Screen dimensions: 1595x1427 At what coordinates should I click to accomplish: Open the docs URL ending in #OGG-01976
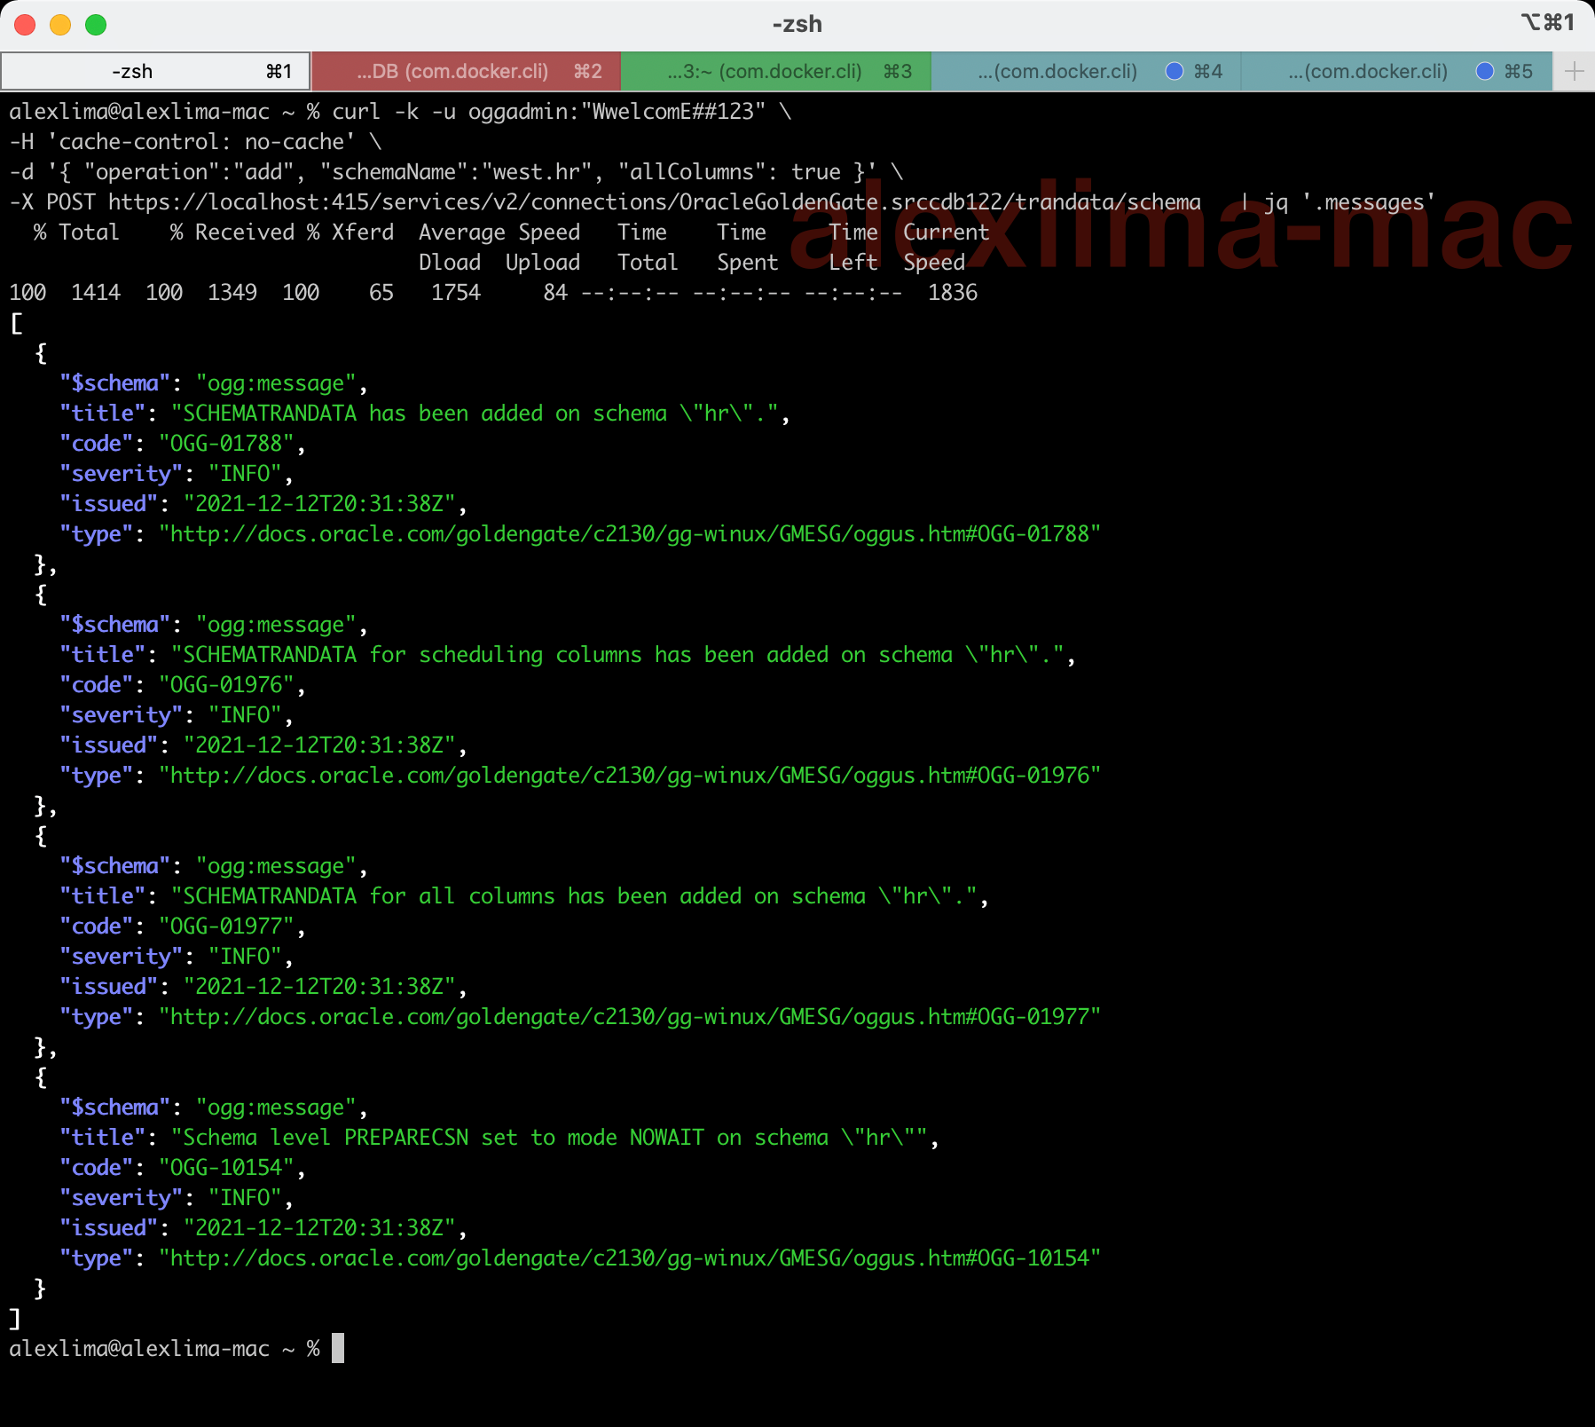pos(629,776)
